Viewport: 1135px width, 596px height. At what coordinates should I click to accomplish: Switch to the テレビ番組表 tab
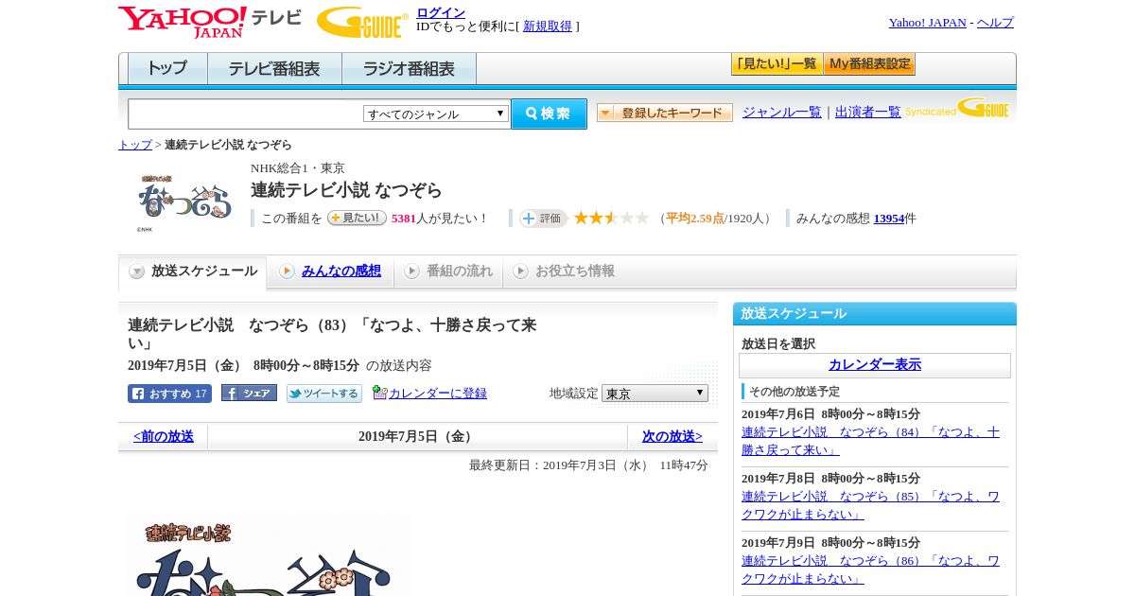click(x=274, y=69)
